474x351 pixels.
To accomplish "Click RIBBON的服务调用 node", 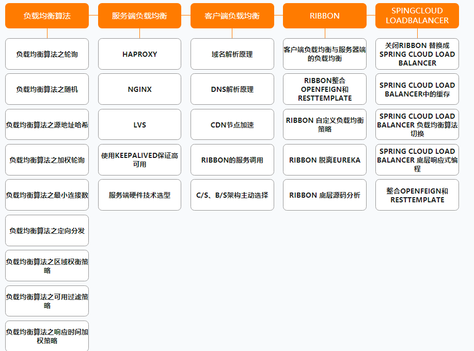I will 232,159.
